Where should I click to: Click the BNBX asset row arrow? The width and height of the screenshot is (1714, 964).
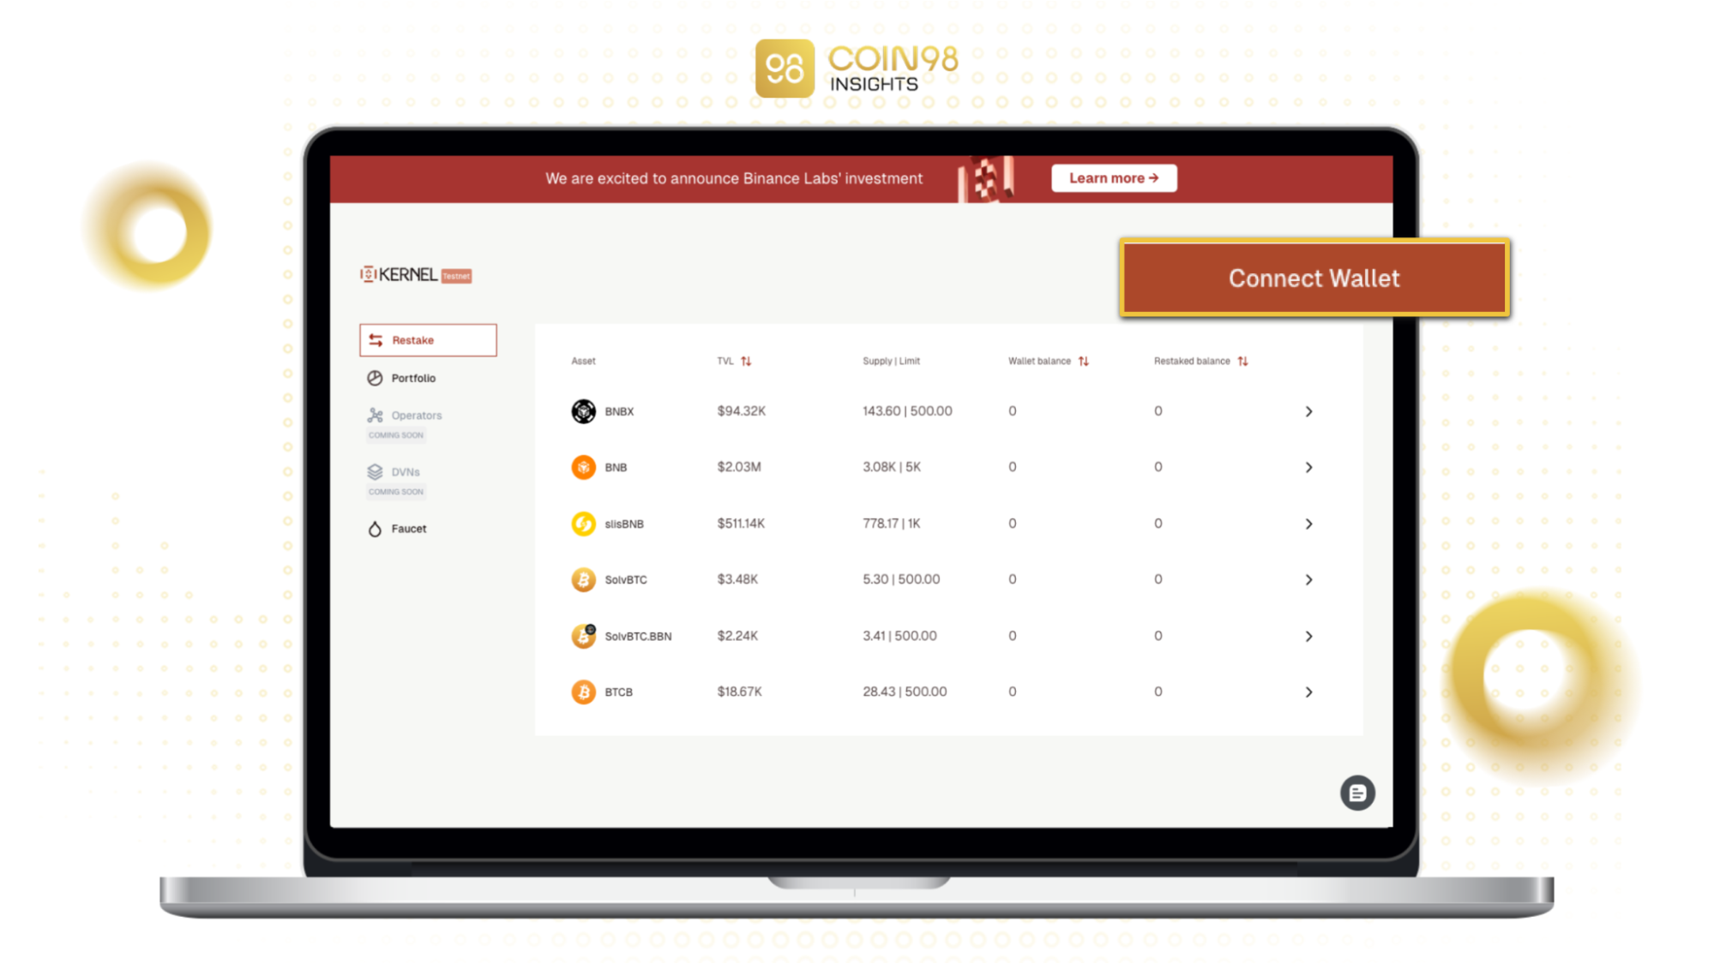point(1309,410)
